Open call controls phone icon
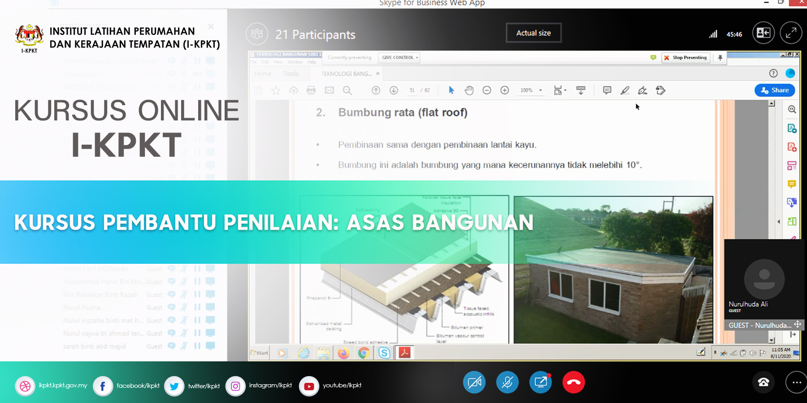The height and width of the screenshot is (403, 807). 764,382
